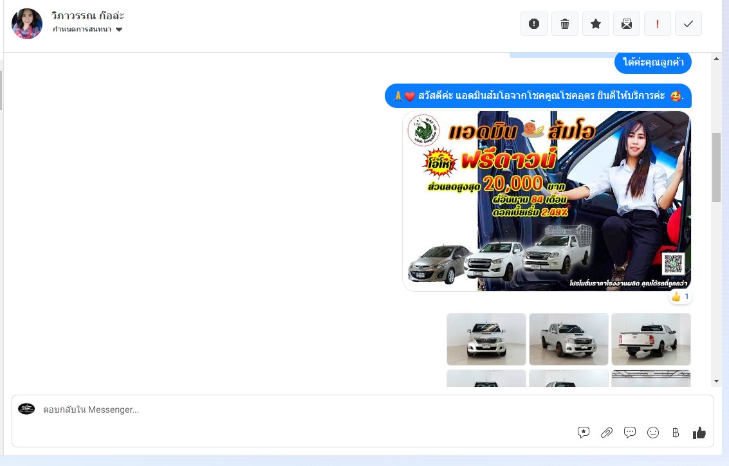Screen dimensions: 729x466
Task: Open the แอดมิน ส้มโอ promotional image
Action: coord(546,201)
